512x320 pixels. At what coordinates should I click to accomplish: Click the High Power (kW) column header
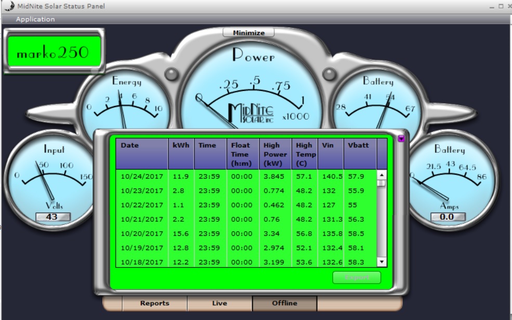point(275,154)
